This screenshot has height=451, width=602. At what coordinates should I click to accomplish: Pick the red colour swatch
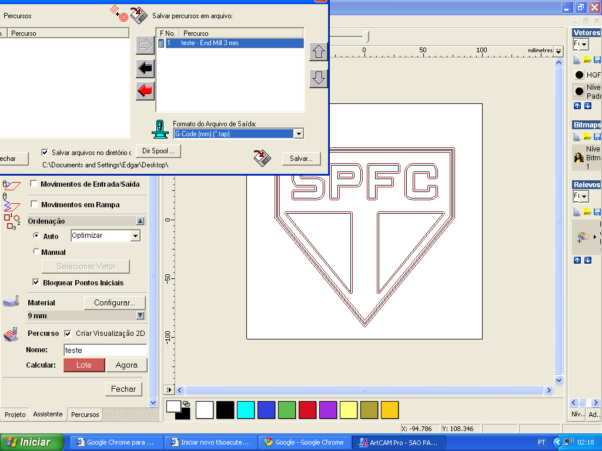307,410
